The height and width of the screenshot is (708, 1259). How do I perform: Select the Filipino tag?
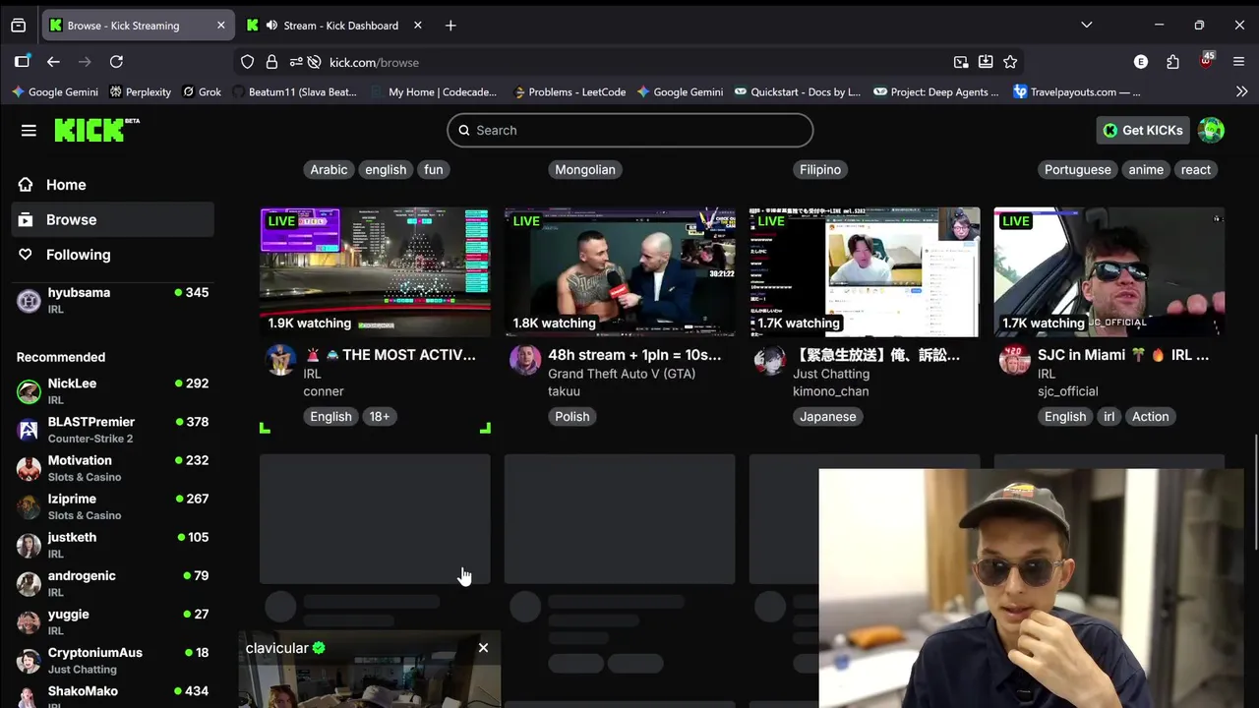pyautogui.click(x=820, y=169)
